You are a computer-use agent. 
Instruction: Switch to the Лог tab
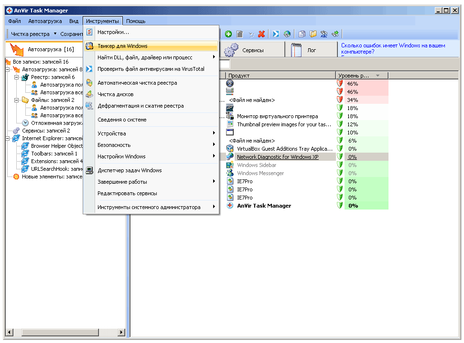[311, 50]
